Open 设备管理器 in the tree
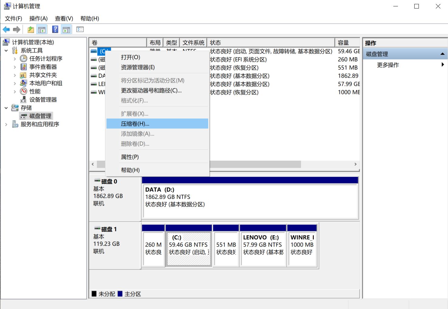The width and height of the screenshot is (448, 309). tap(43, 100)
